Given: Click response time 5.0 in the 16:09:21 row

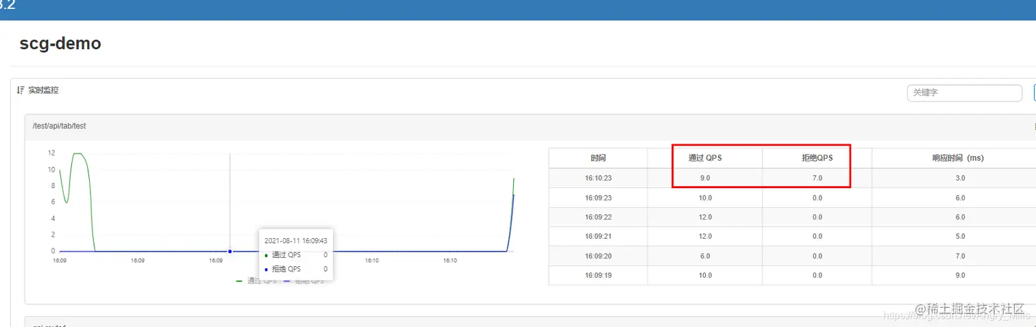Looking at the screenshot, I should click(x=960, y=237).
